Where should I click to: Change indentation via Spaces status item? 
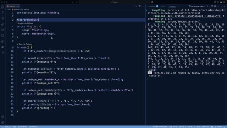[182, 127]
